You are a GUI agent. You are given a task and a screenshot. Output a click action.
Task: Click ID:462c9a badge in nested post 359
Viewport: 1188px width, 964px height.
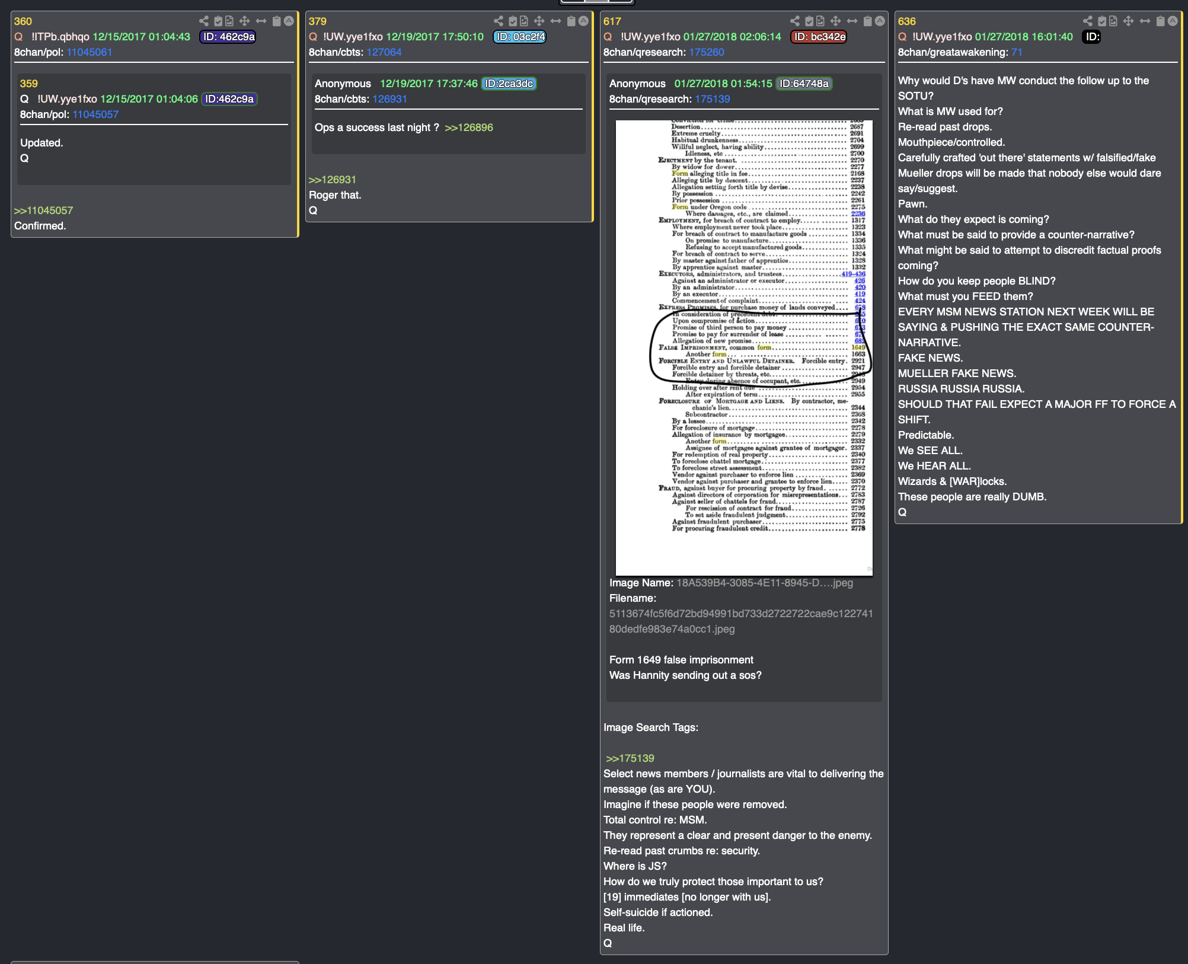tap(229, 99)
